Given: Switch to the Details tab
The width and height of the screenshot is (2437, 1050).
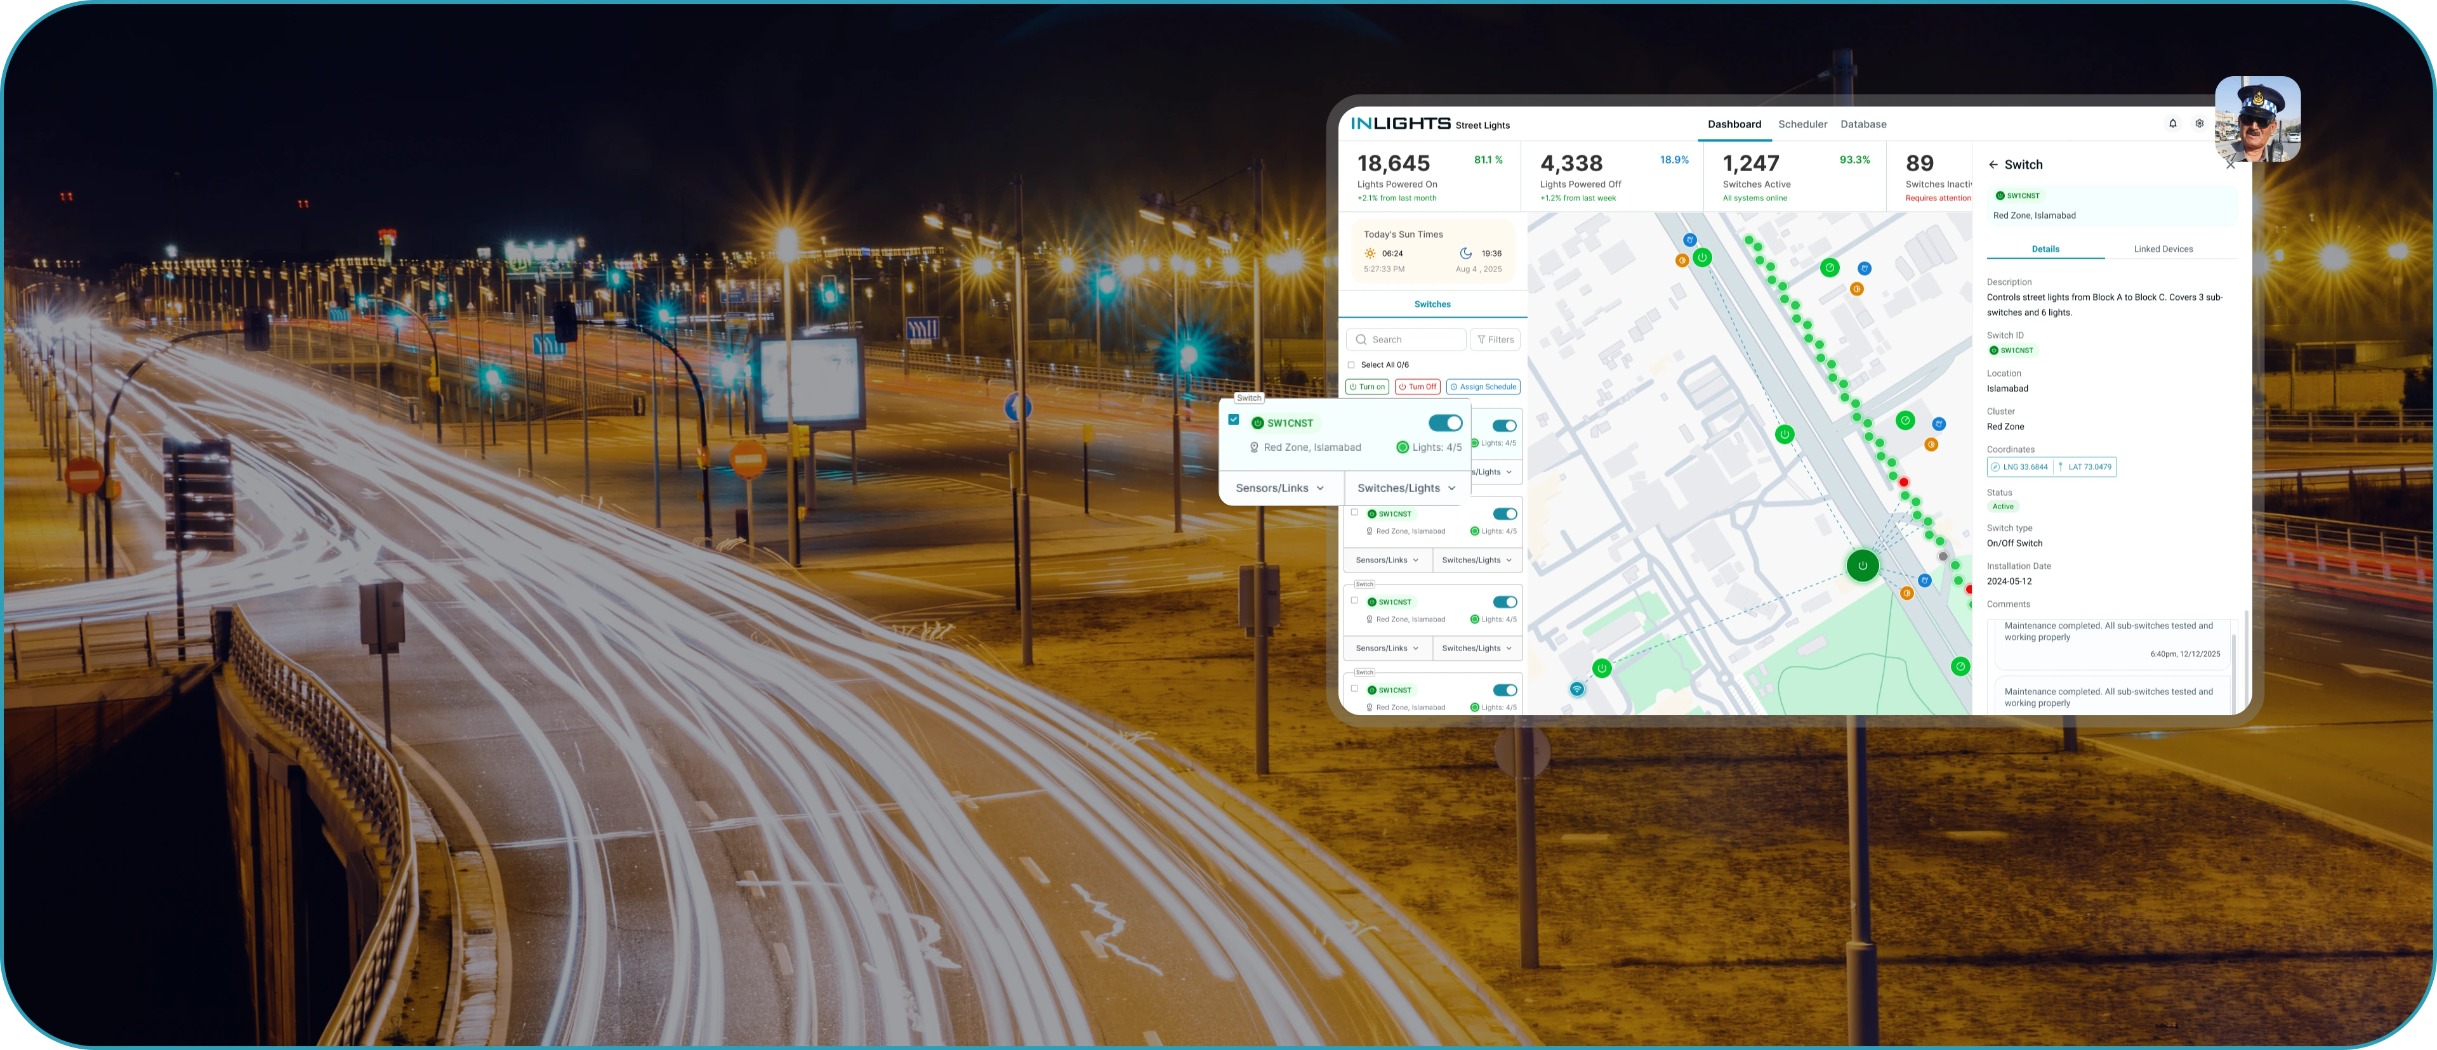Looking at the screenshot, I should click(2045, 250).
